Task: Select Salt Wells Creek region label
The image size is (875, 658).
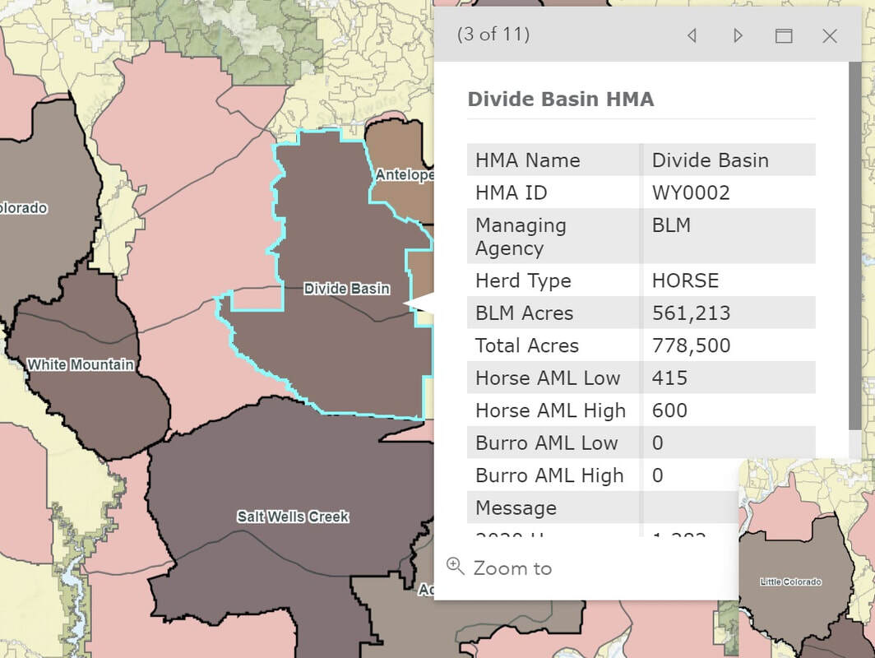Action: (x=293, y=517)
